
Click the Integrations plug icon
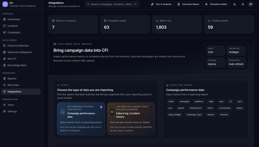coord(4,92)
